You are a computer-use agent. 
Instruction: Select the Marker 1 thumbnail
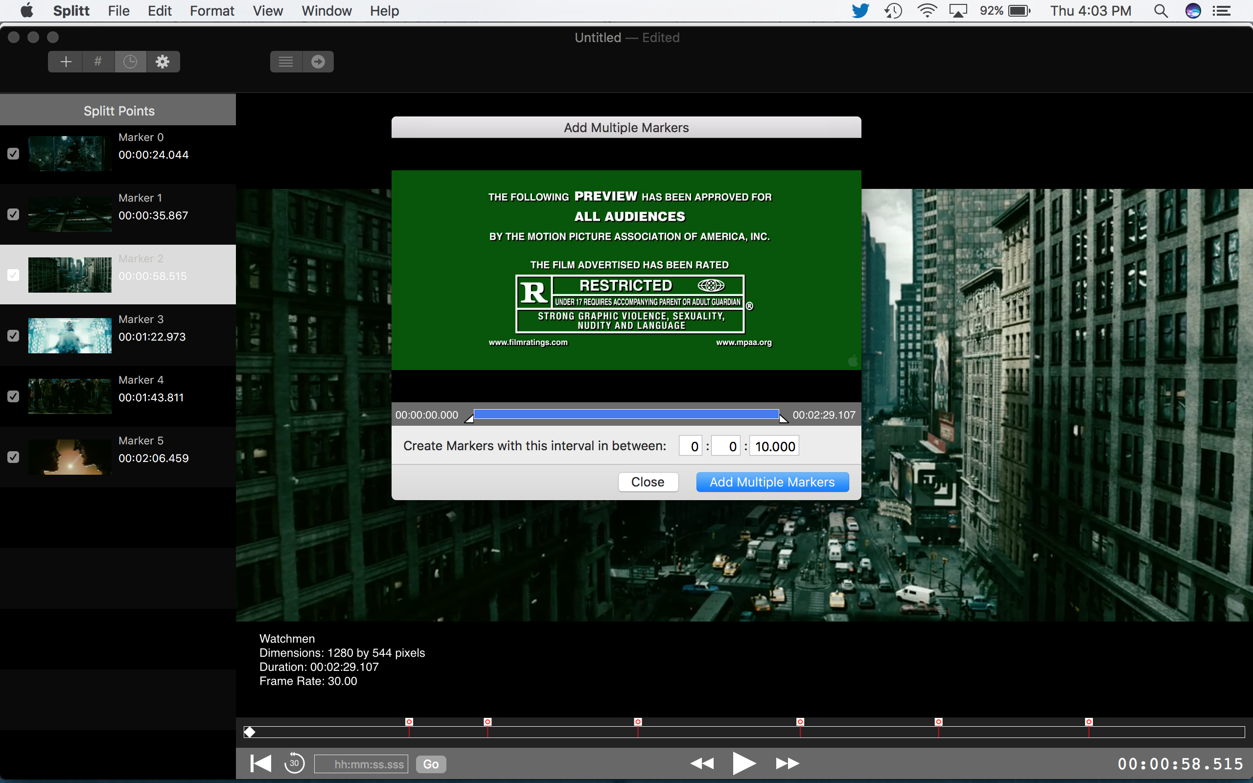70,214
